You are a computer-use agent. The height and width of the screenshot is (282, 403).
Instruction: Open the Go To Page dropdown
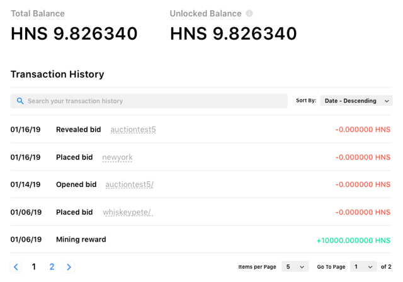tap(363, 267)
